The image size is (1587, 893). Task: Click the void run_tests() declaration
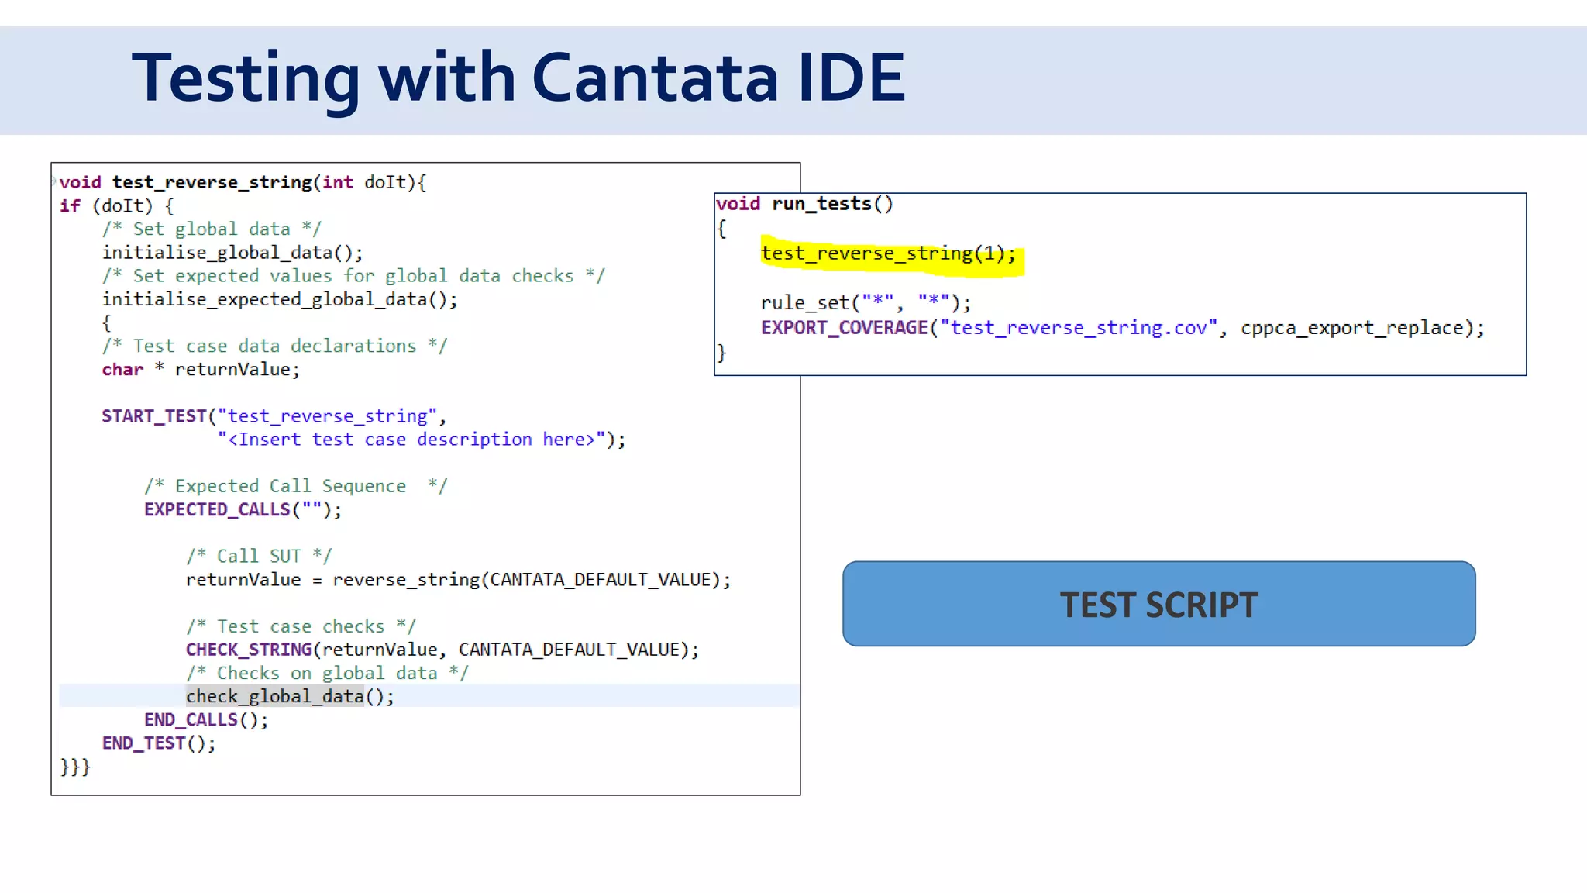point(804,204)
